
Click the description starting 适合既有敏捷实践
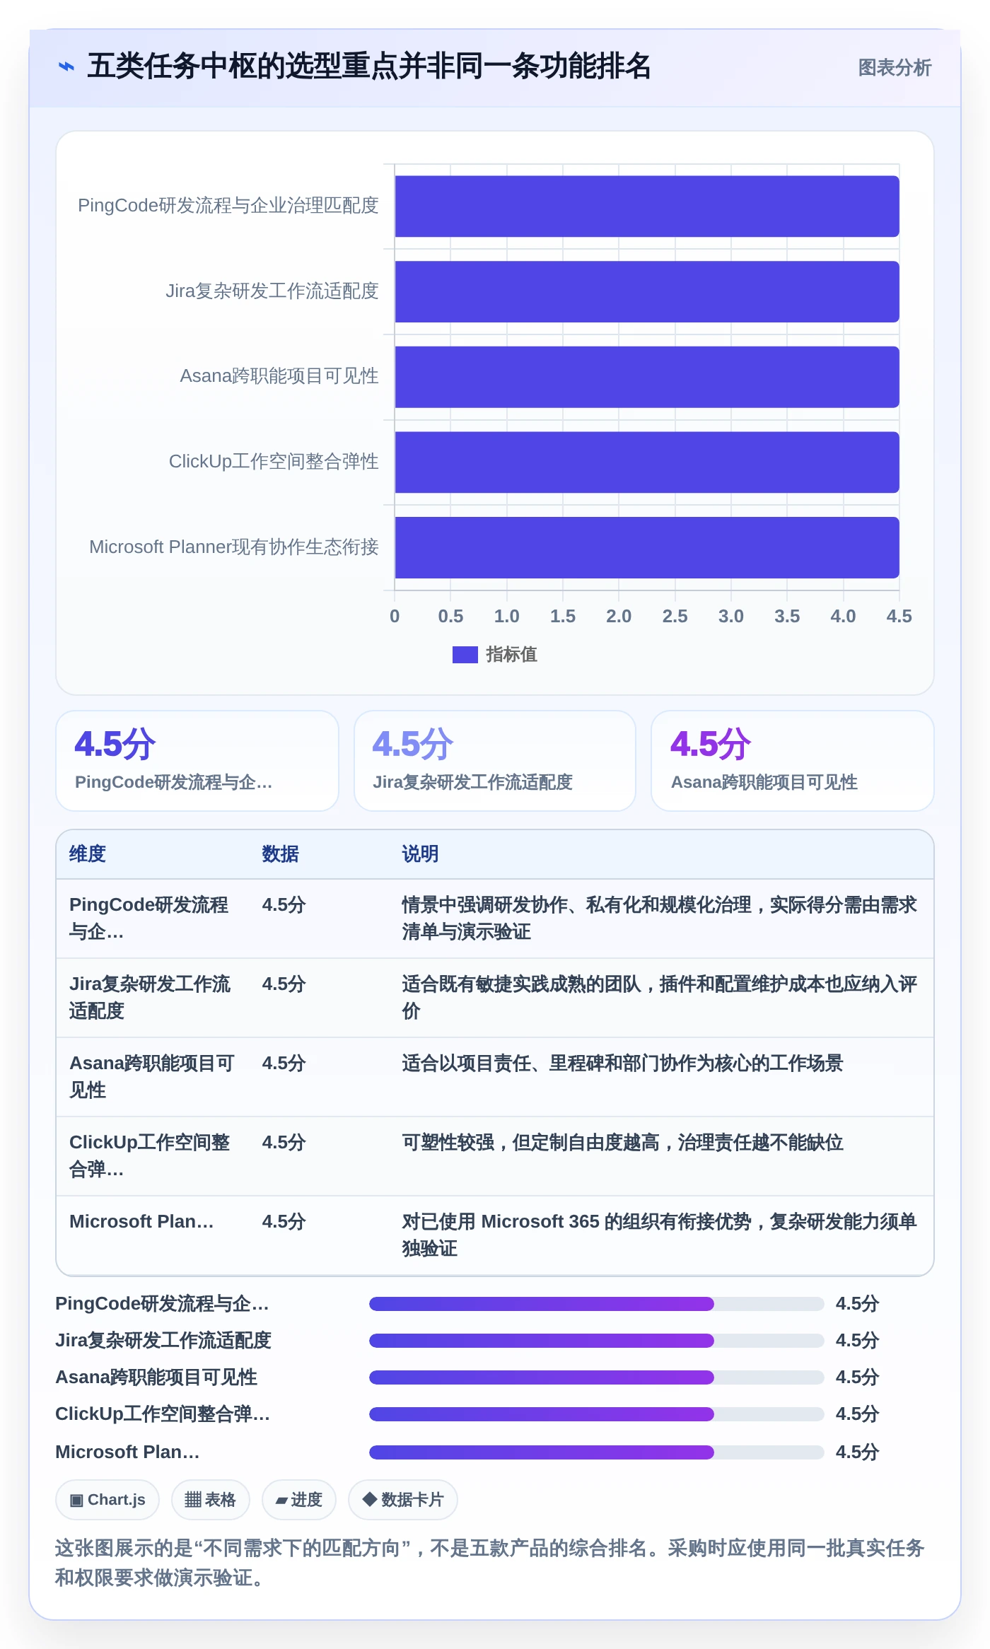659,998
